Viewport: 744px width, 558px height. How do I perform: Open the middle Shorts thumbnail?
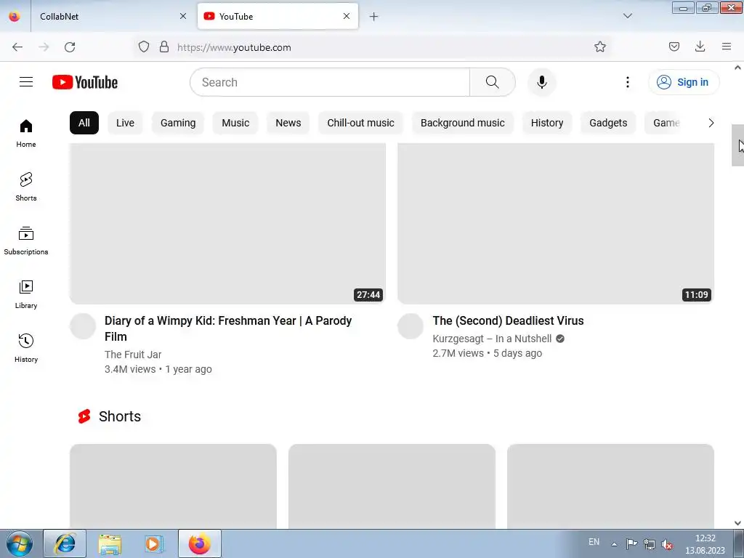[x=392, y=486]
